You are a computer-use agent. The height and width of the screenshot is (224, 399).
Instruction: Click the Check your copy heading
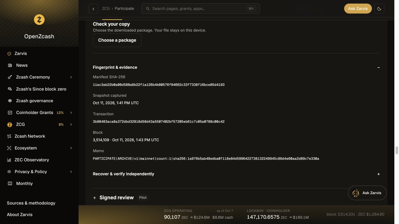click(x=111, y=24)
